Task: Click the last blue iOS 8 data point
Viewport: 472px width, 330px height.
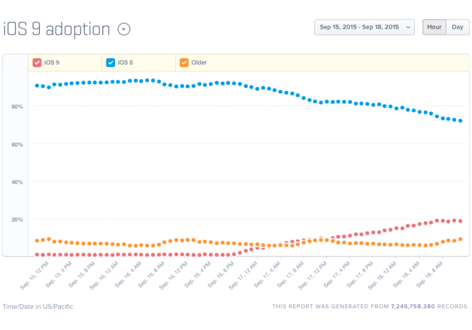Action: pos(460,121)
